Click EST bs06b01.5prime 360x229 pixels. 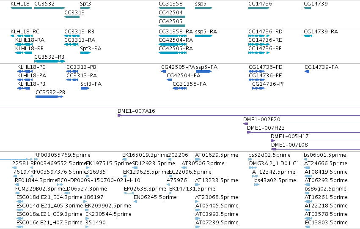click(305, 159)
